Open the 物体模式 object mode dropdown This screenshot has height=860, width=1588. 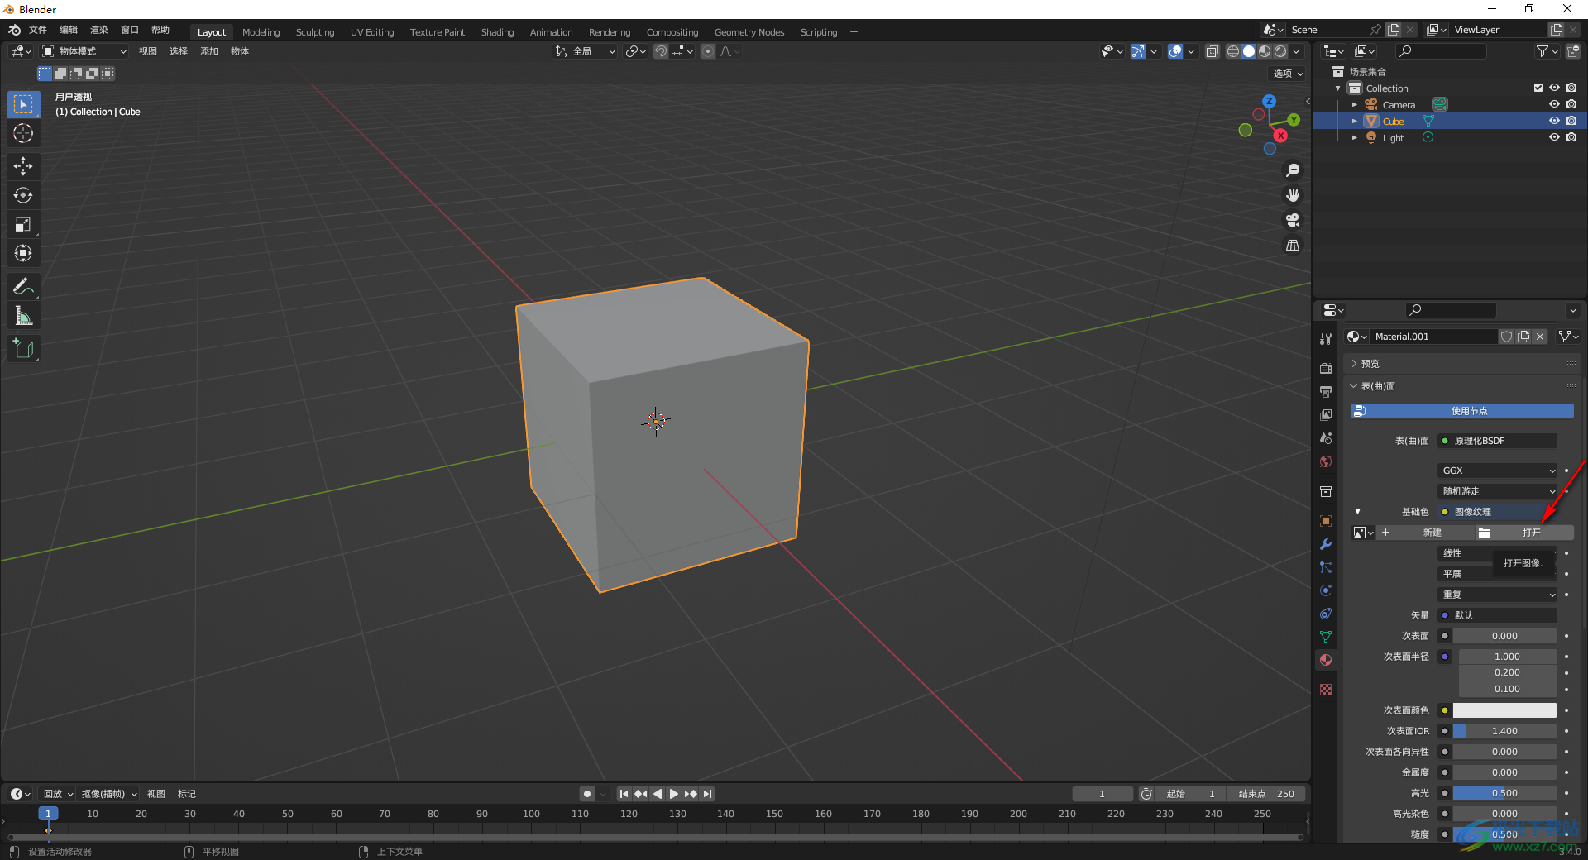84,51
